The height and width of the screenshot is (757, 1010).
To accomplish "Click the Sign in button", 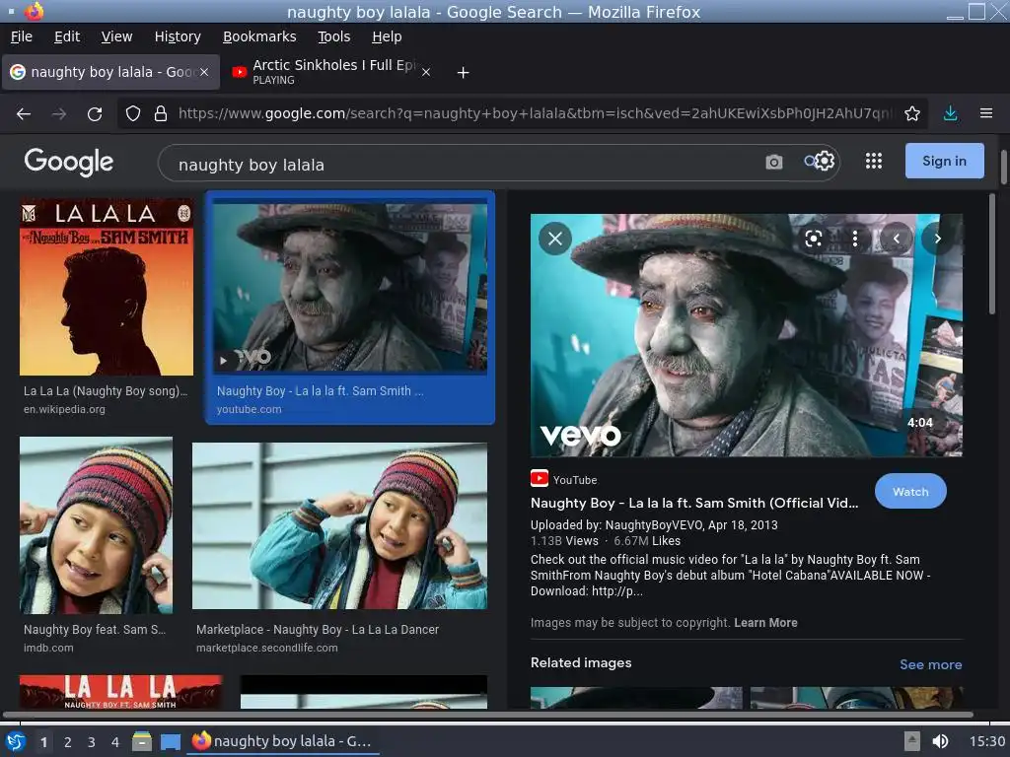I will click(944, 161).
